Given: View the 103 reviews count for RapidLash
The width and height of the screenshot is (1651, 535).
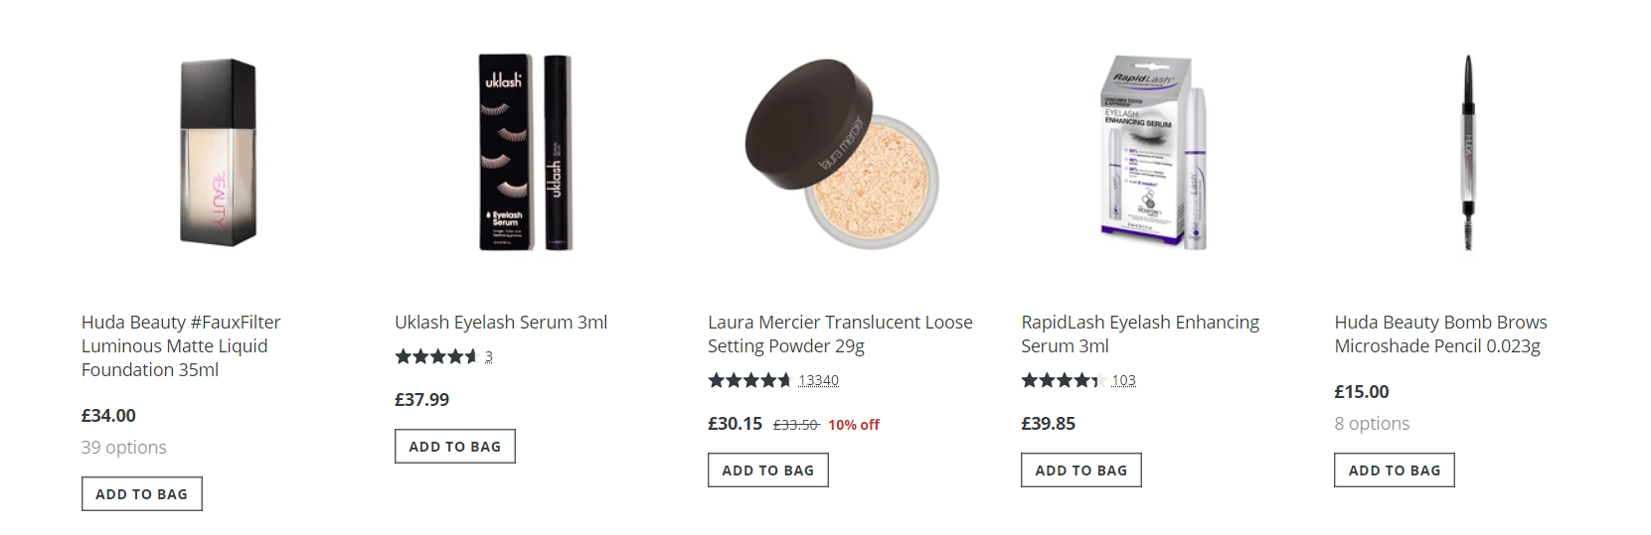Looking at the screenshot, I should coord(1123,380).
